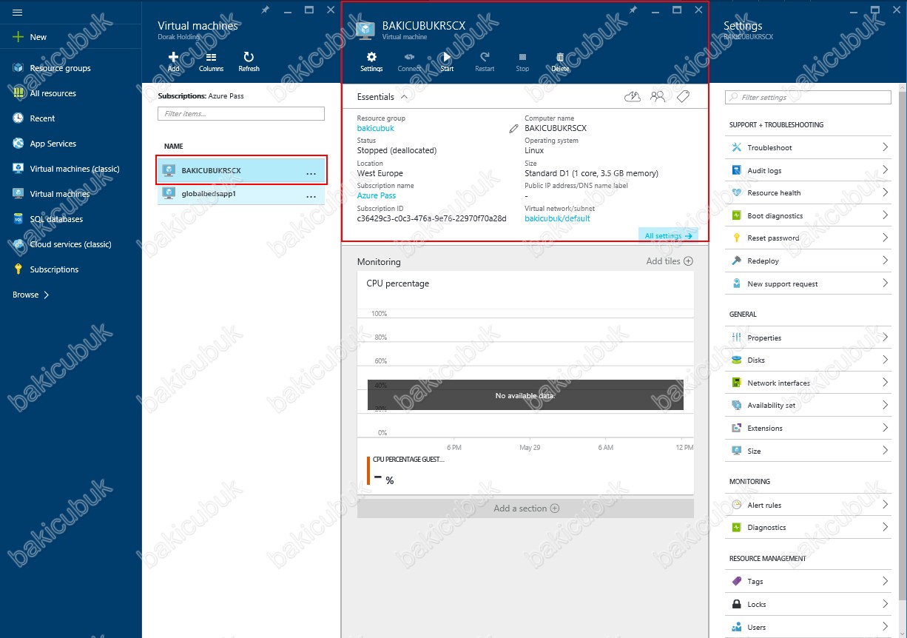
Task: Click Add a section button
Action: point(525,508)
